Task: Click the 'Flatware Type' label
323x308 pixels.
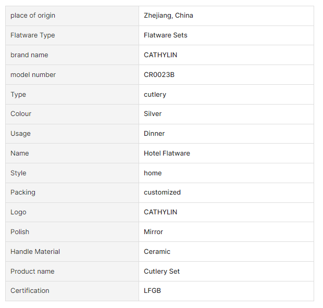Action: point(33,35)
